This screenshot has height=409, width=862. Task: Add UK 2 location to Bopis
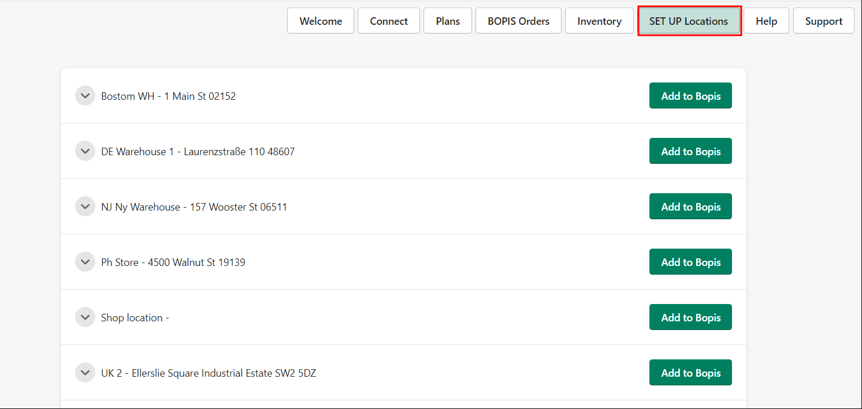point(690,373)
